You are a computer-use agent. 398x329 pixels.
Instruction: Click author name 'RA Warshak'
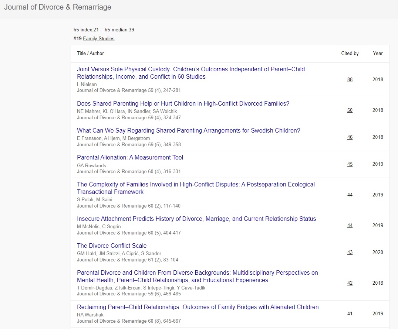(x=90, y=315)
